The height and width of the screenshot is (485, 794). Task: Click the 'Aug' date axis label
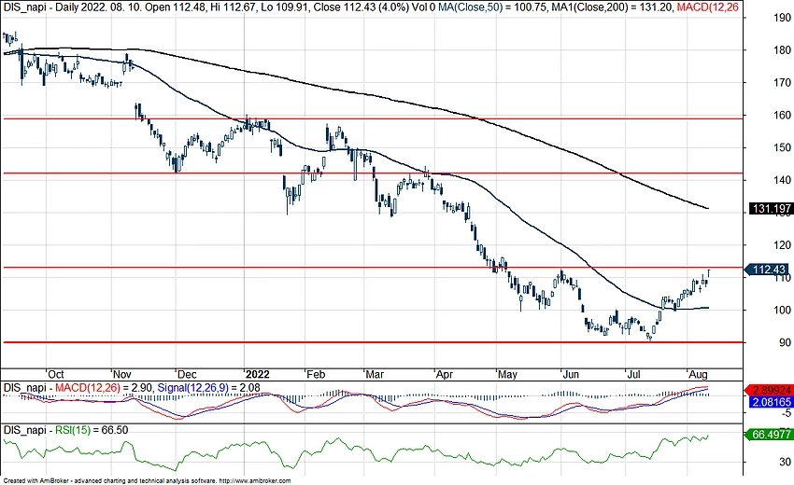(699, 374)
